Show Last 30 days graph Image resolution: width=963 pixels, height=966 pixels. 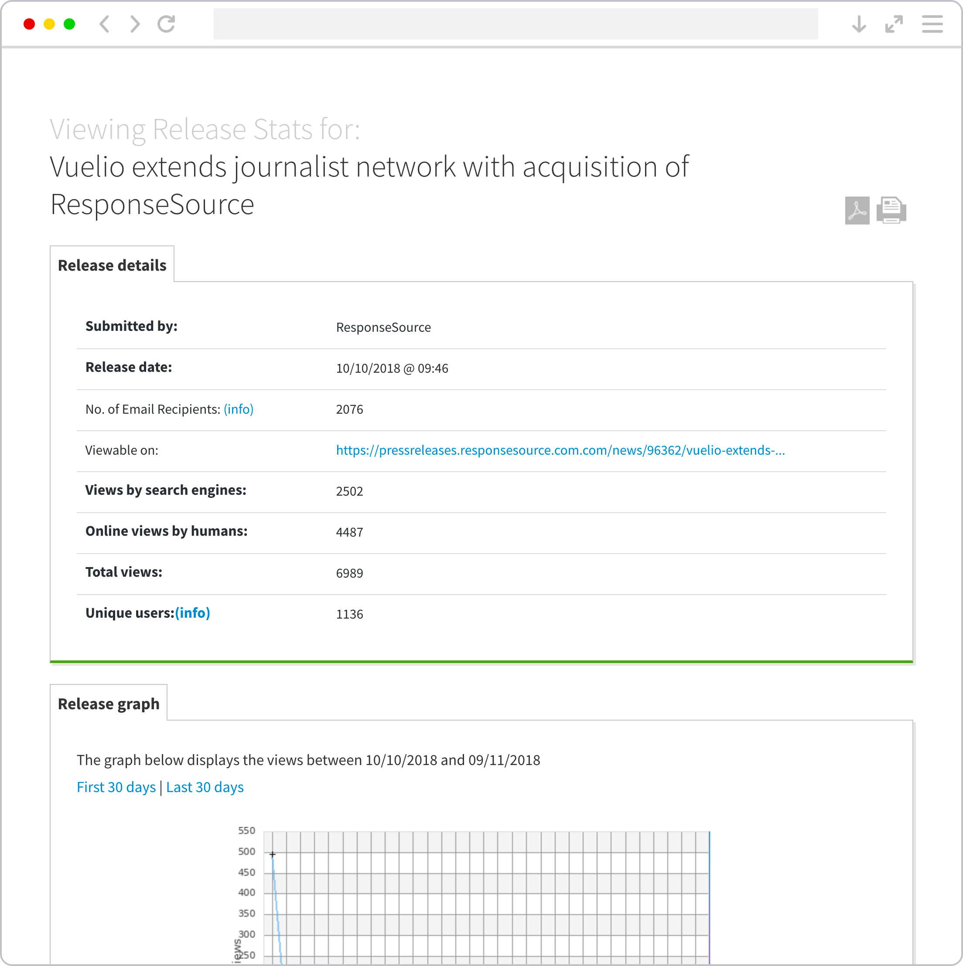tap(205, 787)
